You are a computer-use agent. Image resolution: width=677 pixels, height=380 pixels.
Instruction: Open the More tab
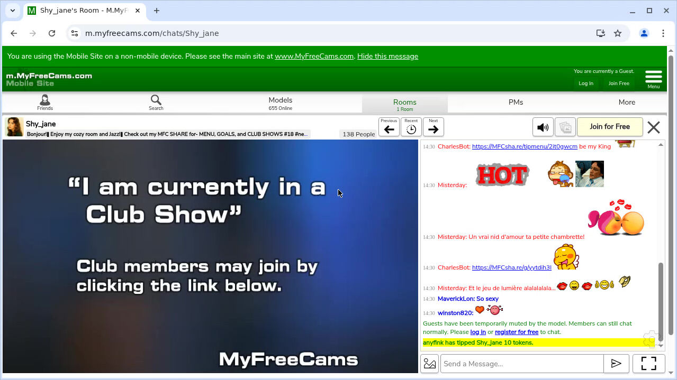tap(627, 103)
